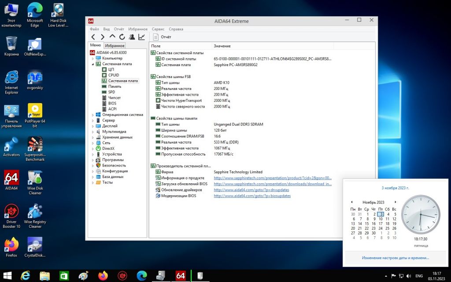Go up one level with the Up arrow

pyautogui.click(x=112, y=37)
